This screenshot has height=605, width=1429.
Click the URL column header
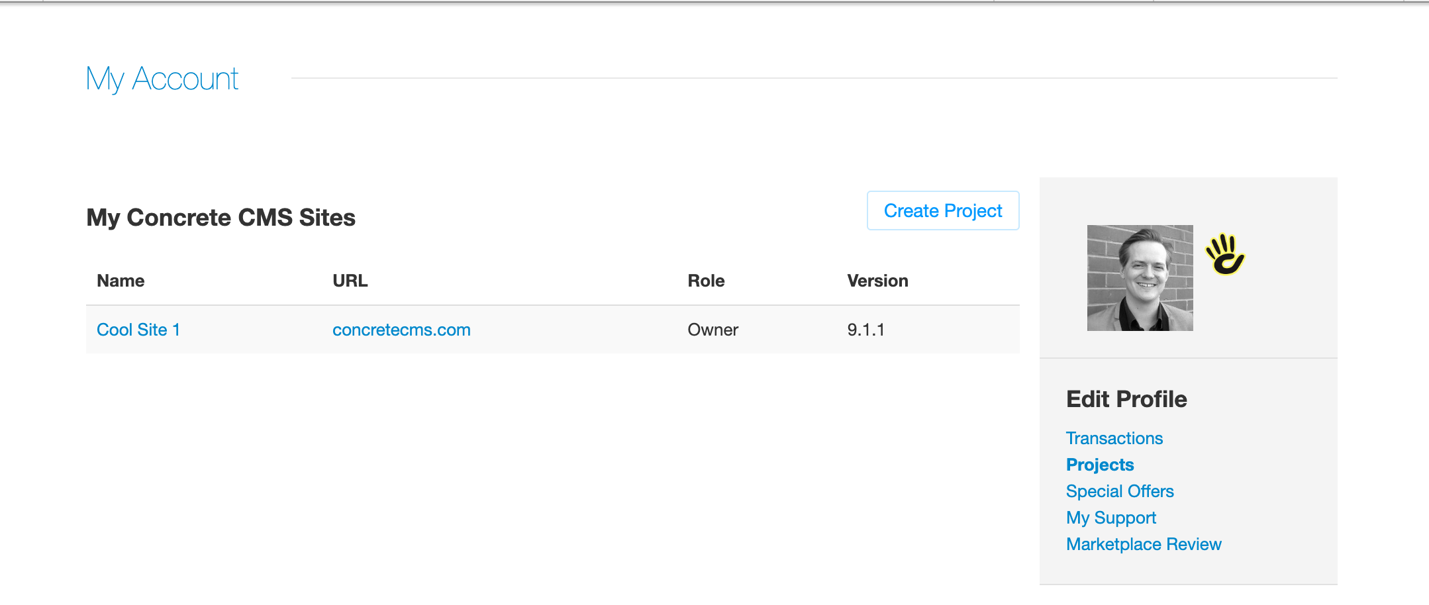(x=350, y=281)
